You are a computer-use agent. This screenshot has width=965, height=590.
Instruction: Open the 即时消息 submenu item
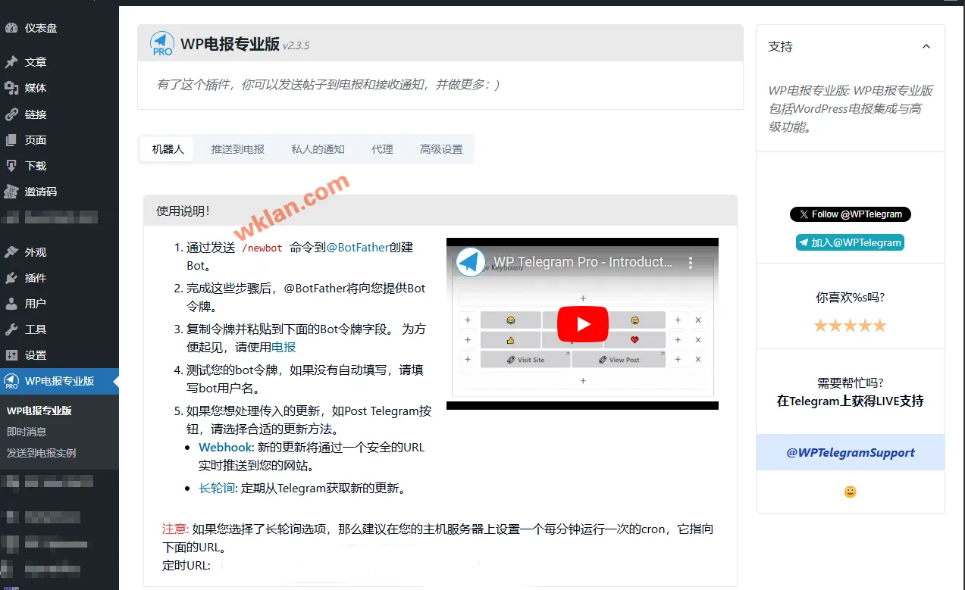(27, 432)
